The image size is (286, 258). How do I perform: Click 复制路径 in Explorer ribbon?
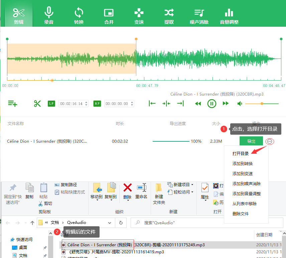[x=66, y=185]
